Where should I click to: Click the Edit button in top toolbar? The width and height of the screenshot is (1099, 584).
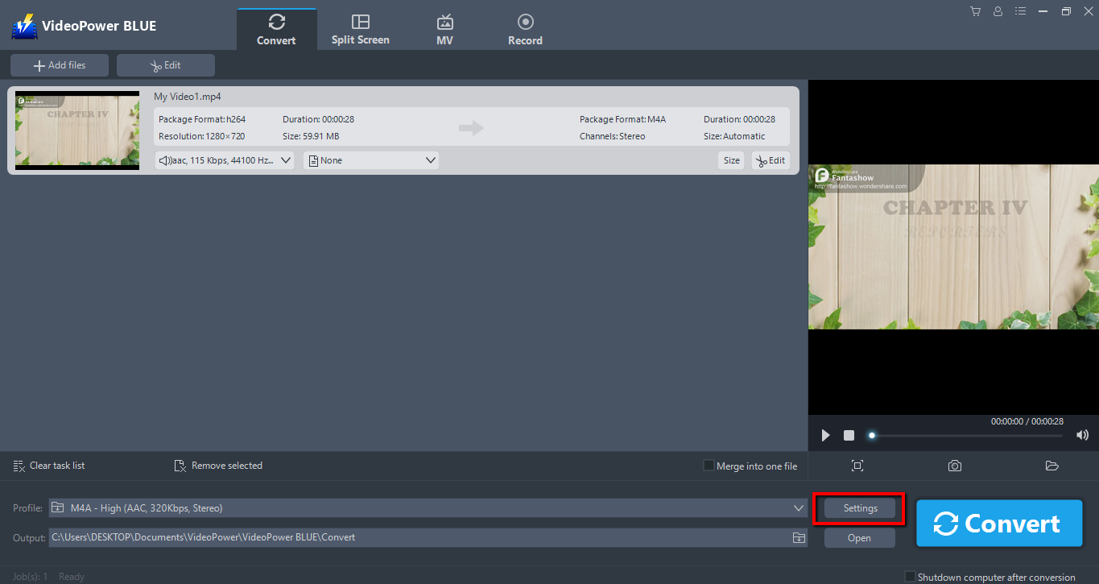(x=166, y=65)
